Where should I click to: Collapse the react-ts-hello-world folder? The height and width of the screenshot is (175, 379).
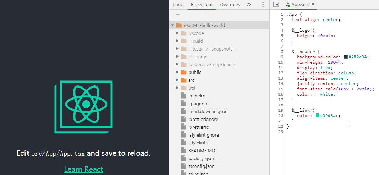(x=173, y=25)
